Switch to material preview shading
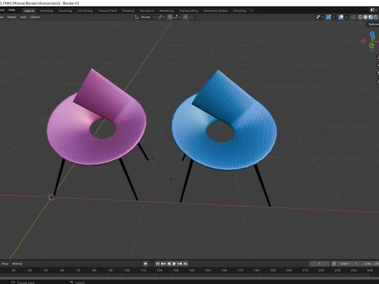Image resolution: width=379 pixels, height=284 pixels. click(x=370, y=17)
